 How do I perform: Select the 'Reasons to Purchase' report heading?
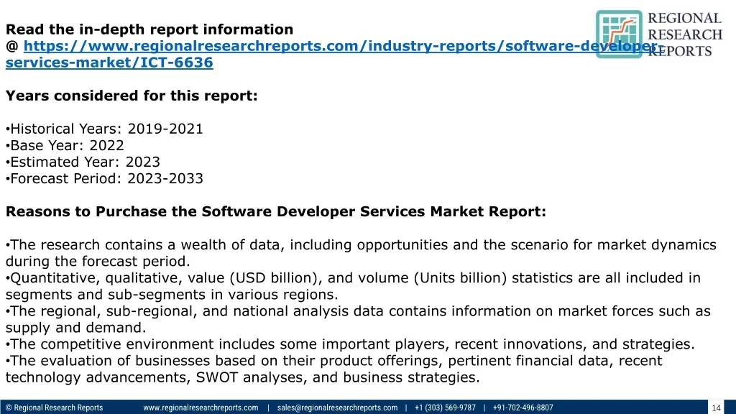click(275, 211)
